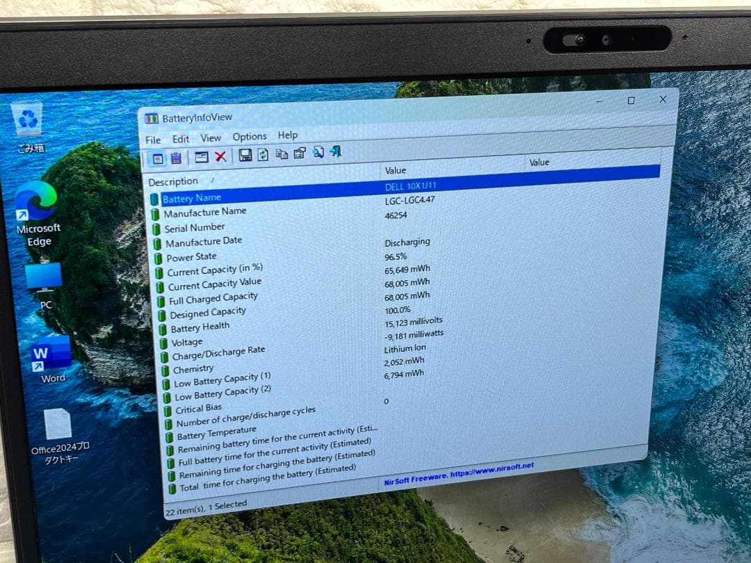The image size is (751, 563).
Task: Click the Discharging value
Action: 407,243
